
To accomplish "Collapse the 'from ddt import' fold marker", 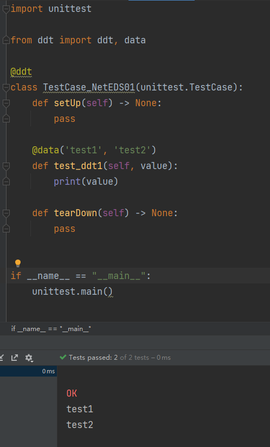I will click(x=6, y=41).
